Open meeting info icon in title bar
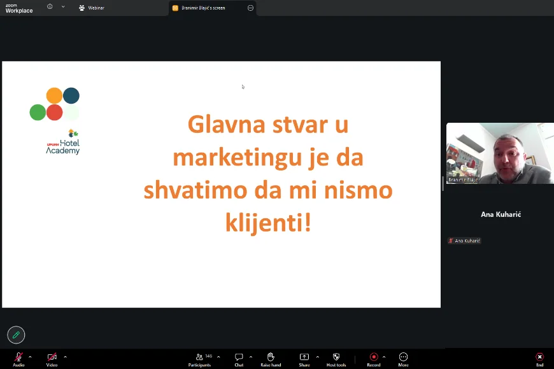 point(50,7)
